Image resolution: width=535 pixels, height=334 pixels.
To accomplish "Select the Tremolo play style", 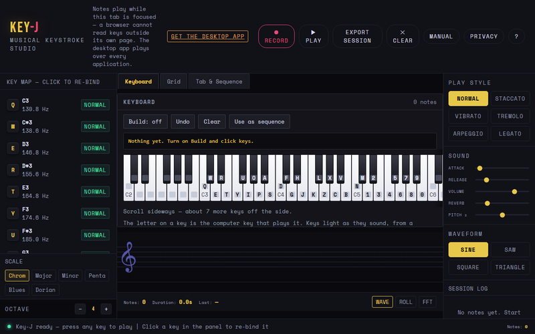I will click(x=510, y=116).
